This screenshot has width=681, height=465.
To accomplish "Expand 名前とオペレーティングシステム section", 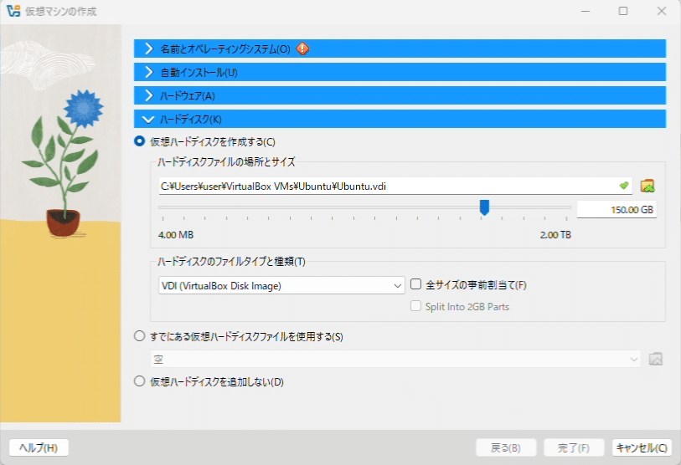I will (400, 49).
